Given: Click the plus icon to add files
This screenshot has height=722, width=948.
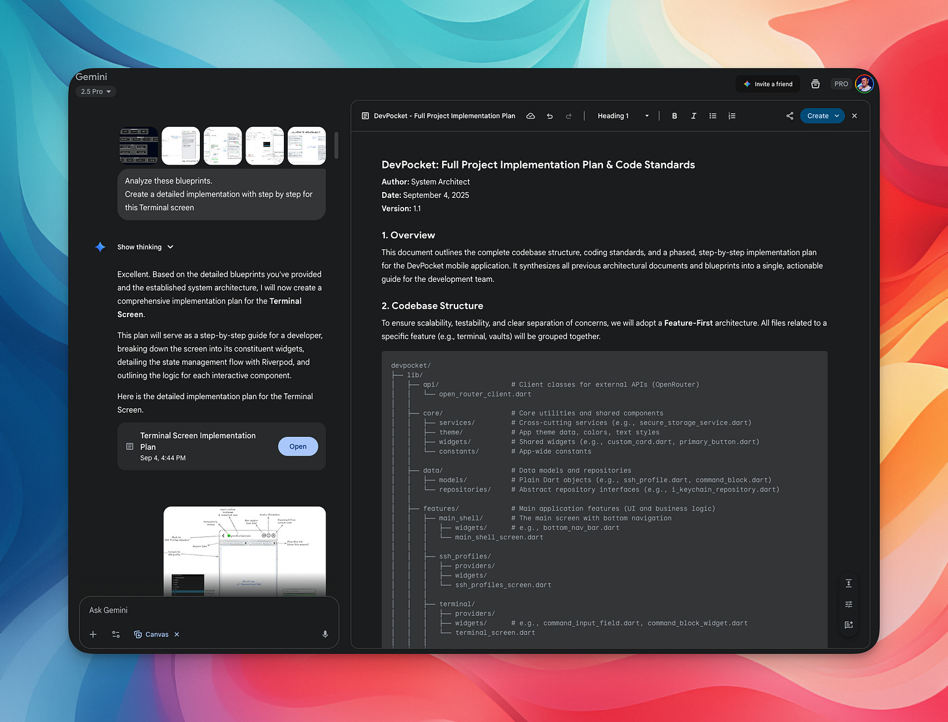Looking at the screenshot, I should pyautogui.click(x=93, y=634).
